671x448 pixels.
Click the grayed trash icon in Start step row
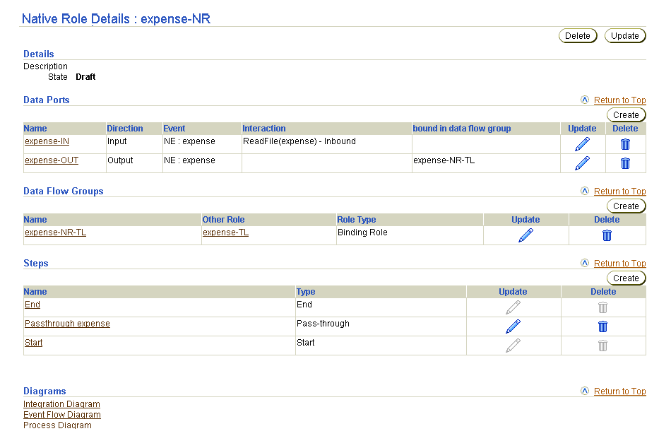click(x=602, y=346)
